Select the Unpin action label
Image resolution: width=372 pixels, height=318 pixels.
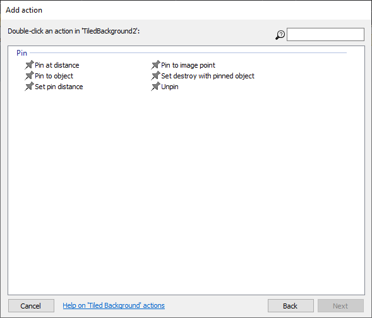[170, 87]
